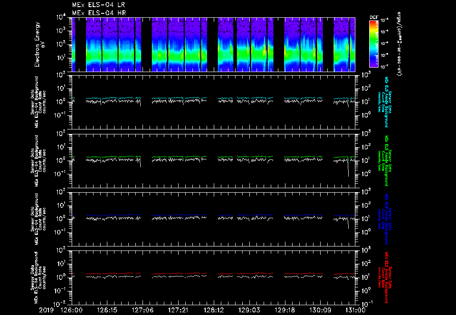
Task: Pick the 127:06 time tick label
Action: [x=143, y=310]
